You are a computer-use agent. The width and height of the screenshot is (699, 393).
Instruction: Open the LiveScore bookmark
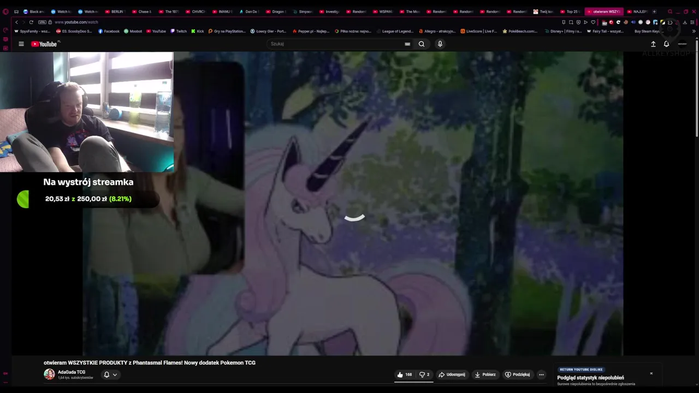[x=479, y=31]
